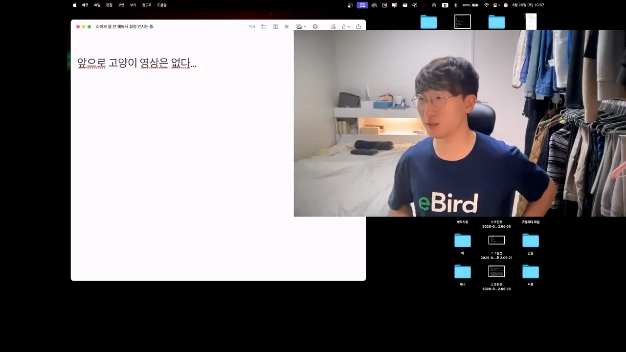Click the Notion icon in menu bar
This screenshot has height=352, width=626.
[384, 5]
